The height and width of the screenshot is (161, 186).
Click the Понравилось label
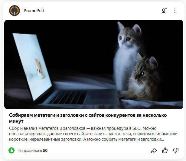coord(30,150)
